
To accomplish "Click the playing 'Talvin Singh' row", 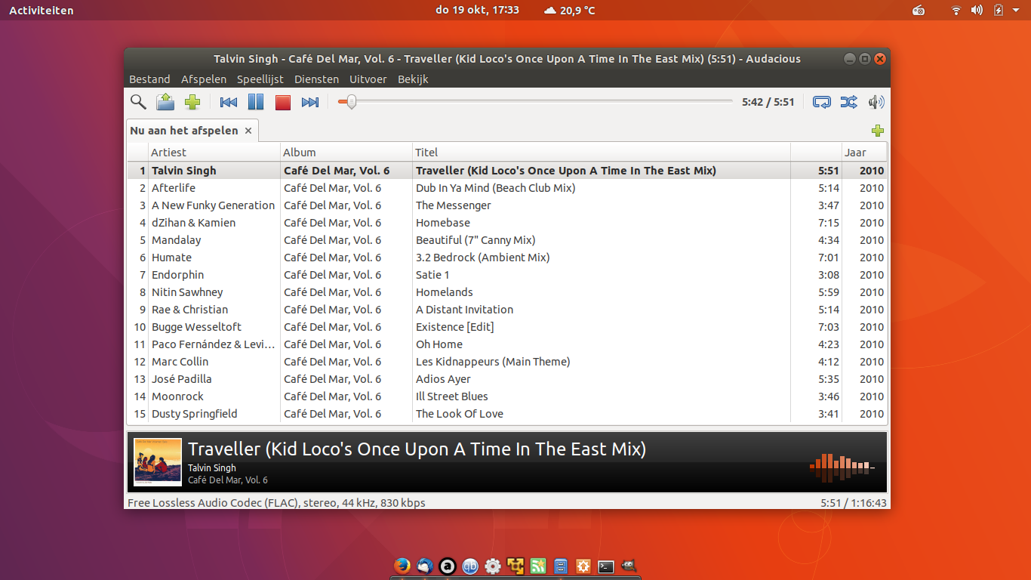I will click(507, 171).
